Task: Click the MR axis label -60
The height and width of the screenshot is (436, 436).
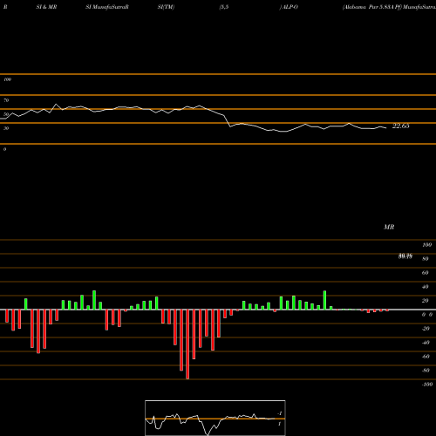Action: pos(426,357)
